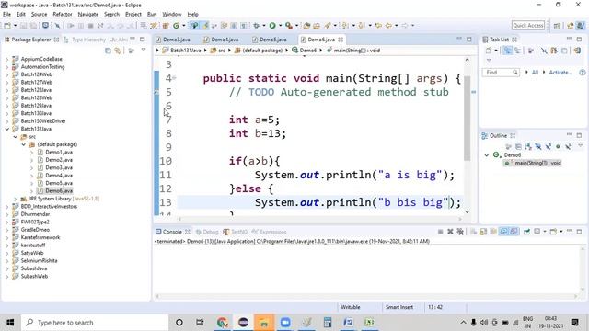The height and width of the screenshot is (331, 589).
Task: Click the New Java Class green icon
Action: [176, 26]
